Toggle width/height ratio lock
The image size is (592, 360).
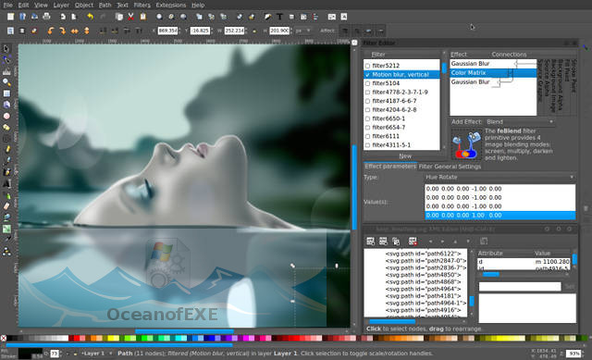coord(254,31)
